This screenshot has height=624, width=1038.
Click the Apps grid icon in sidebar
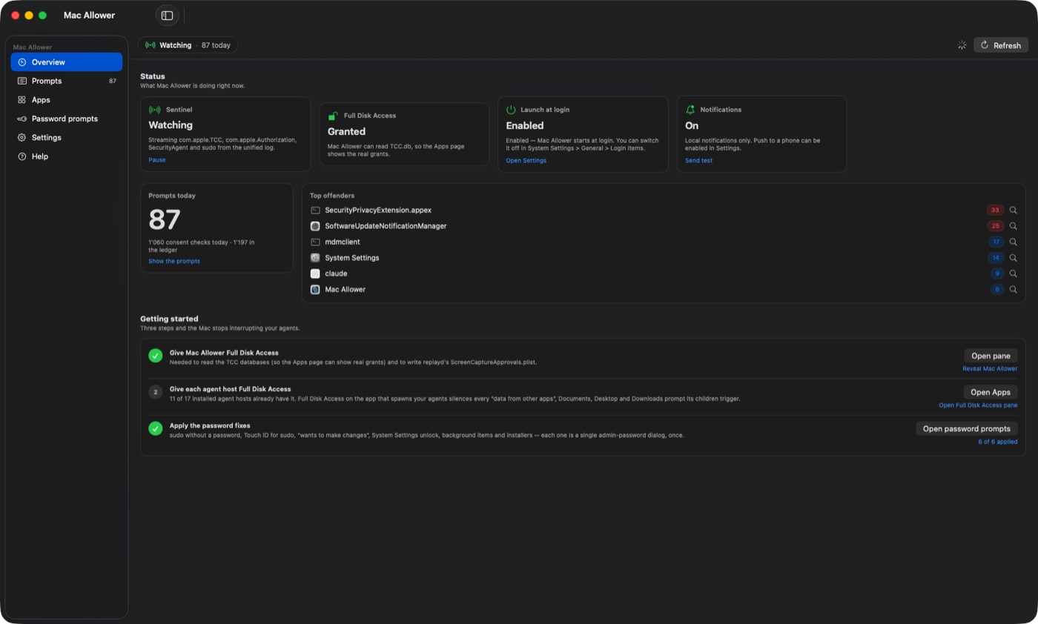(x=22, y=100)
